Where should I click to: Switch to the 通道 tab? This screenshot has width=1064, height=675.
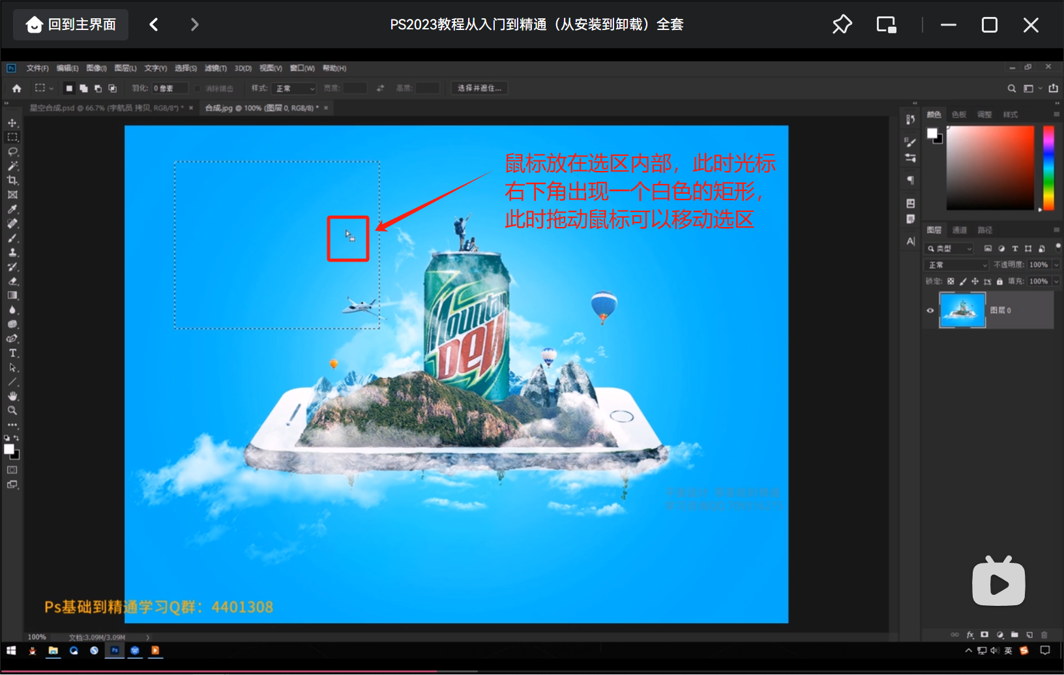coord(960,230)
